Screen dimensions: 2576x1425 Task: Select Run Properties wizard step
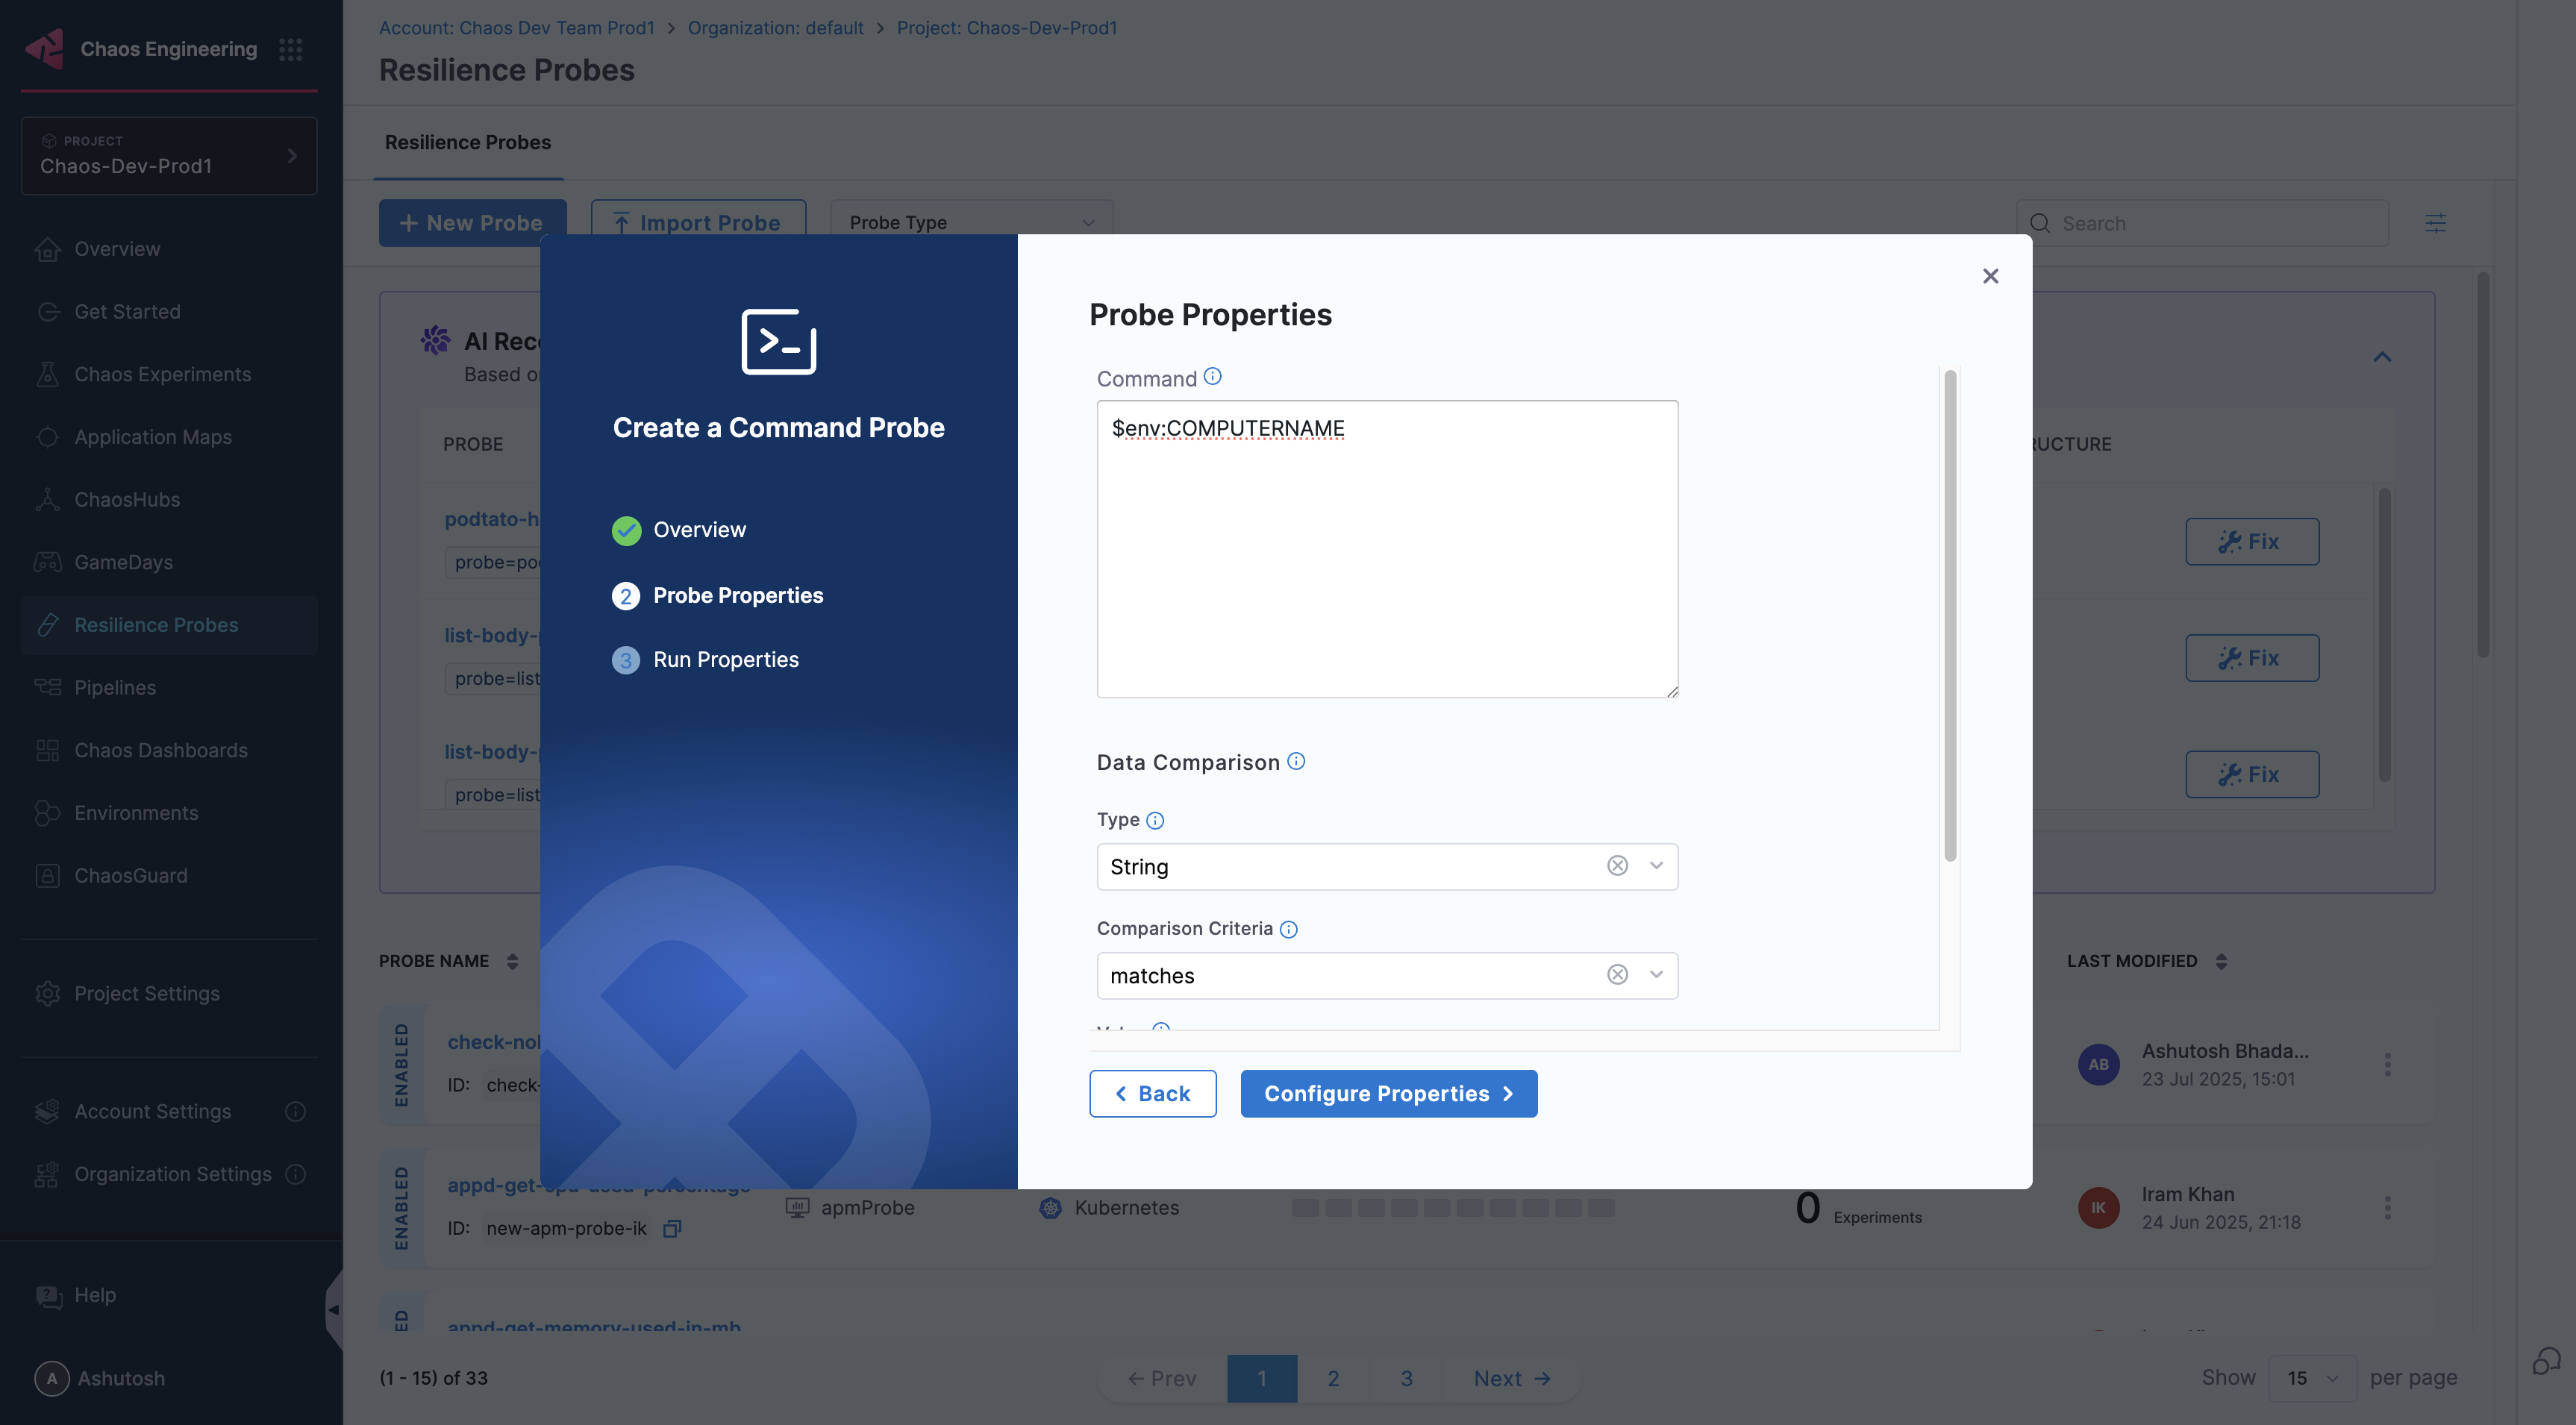click(725, 660)
